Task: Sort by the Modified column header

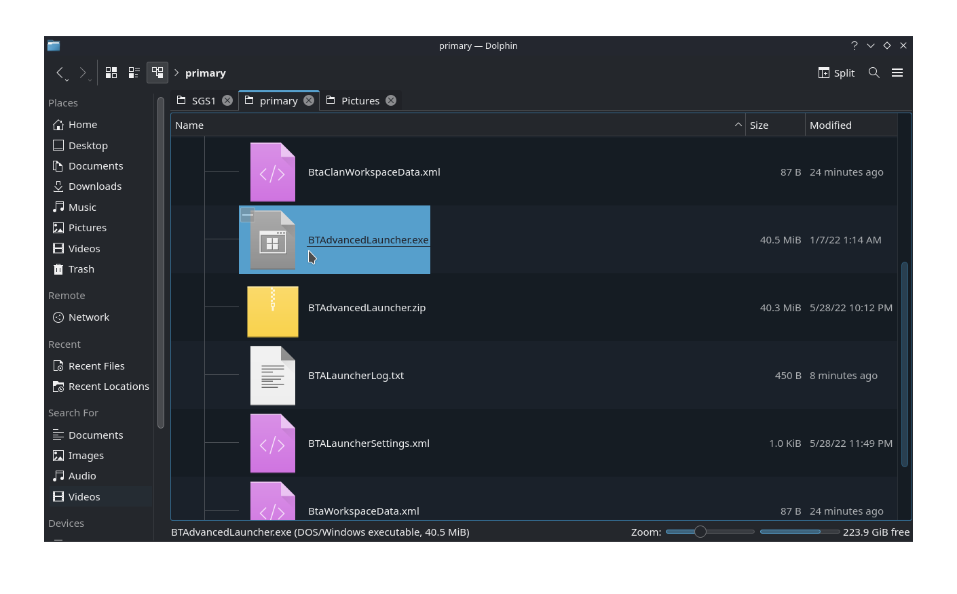Action: pos(851,125)
